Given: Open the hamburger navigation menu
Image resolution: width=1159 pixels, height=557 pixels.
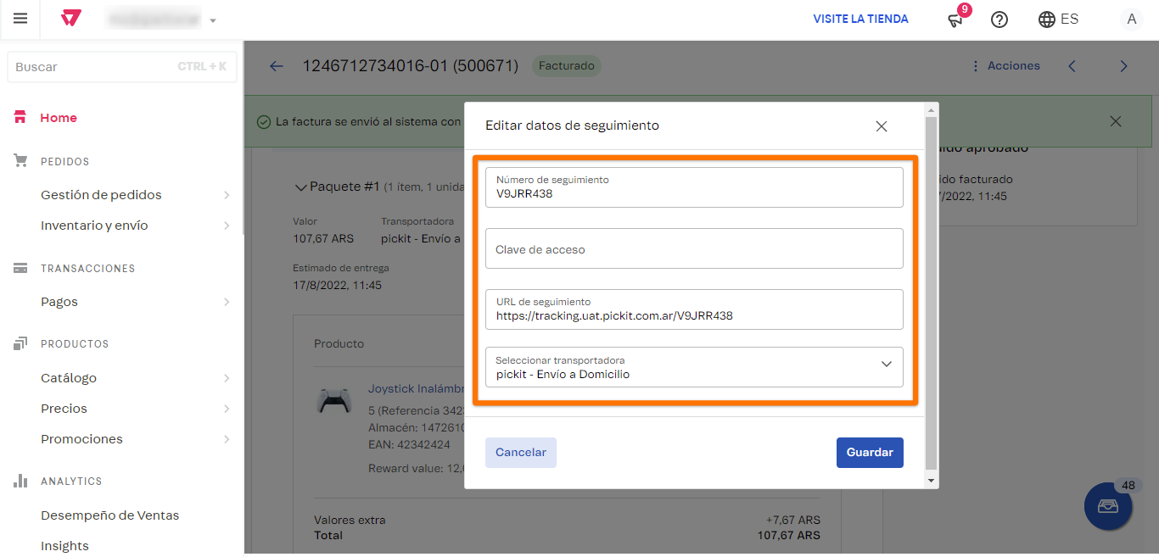Looking at the screenshot, I should (x=20, y=19).
